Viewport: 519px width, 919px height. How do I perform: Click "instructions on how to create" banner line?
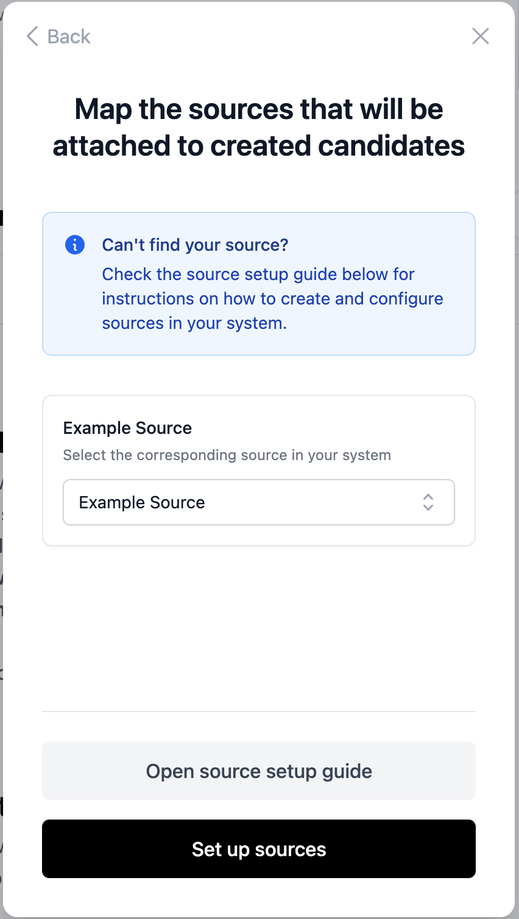(272, 298)
